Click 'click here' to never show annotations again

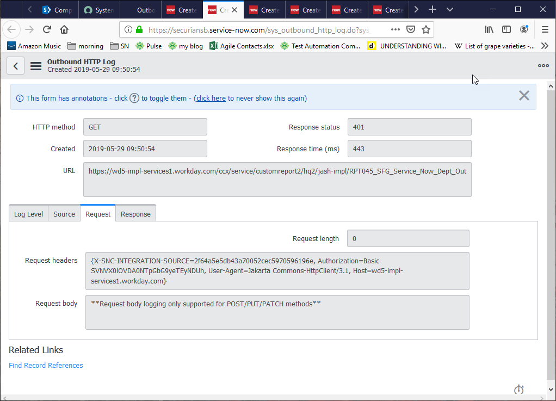(x=211, y=98)
